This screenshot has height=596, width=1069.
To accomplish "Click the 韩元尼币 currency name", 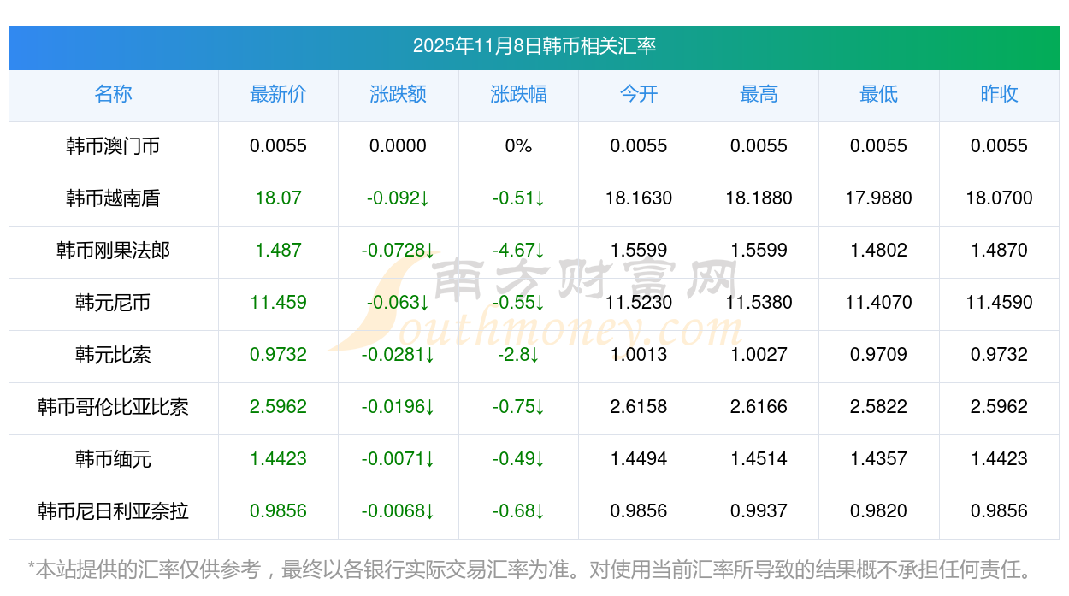I will point(113,303).
